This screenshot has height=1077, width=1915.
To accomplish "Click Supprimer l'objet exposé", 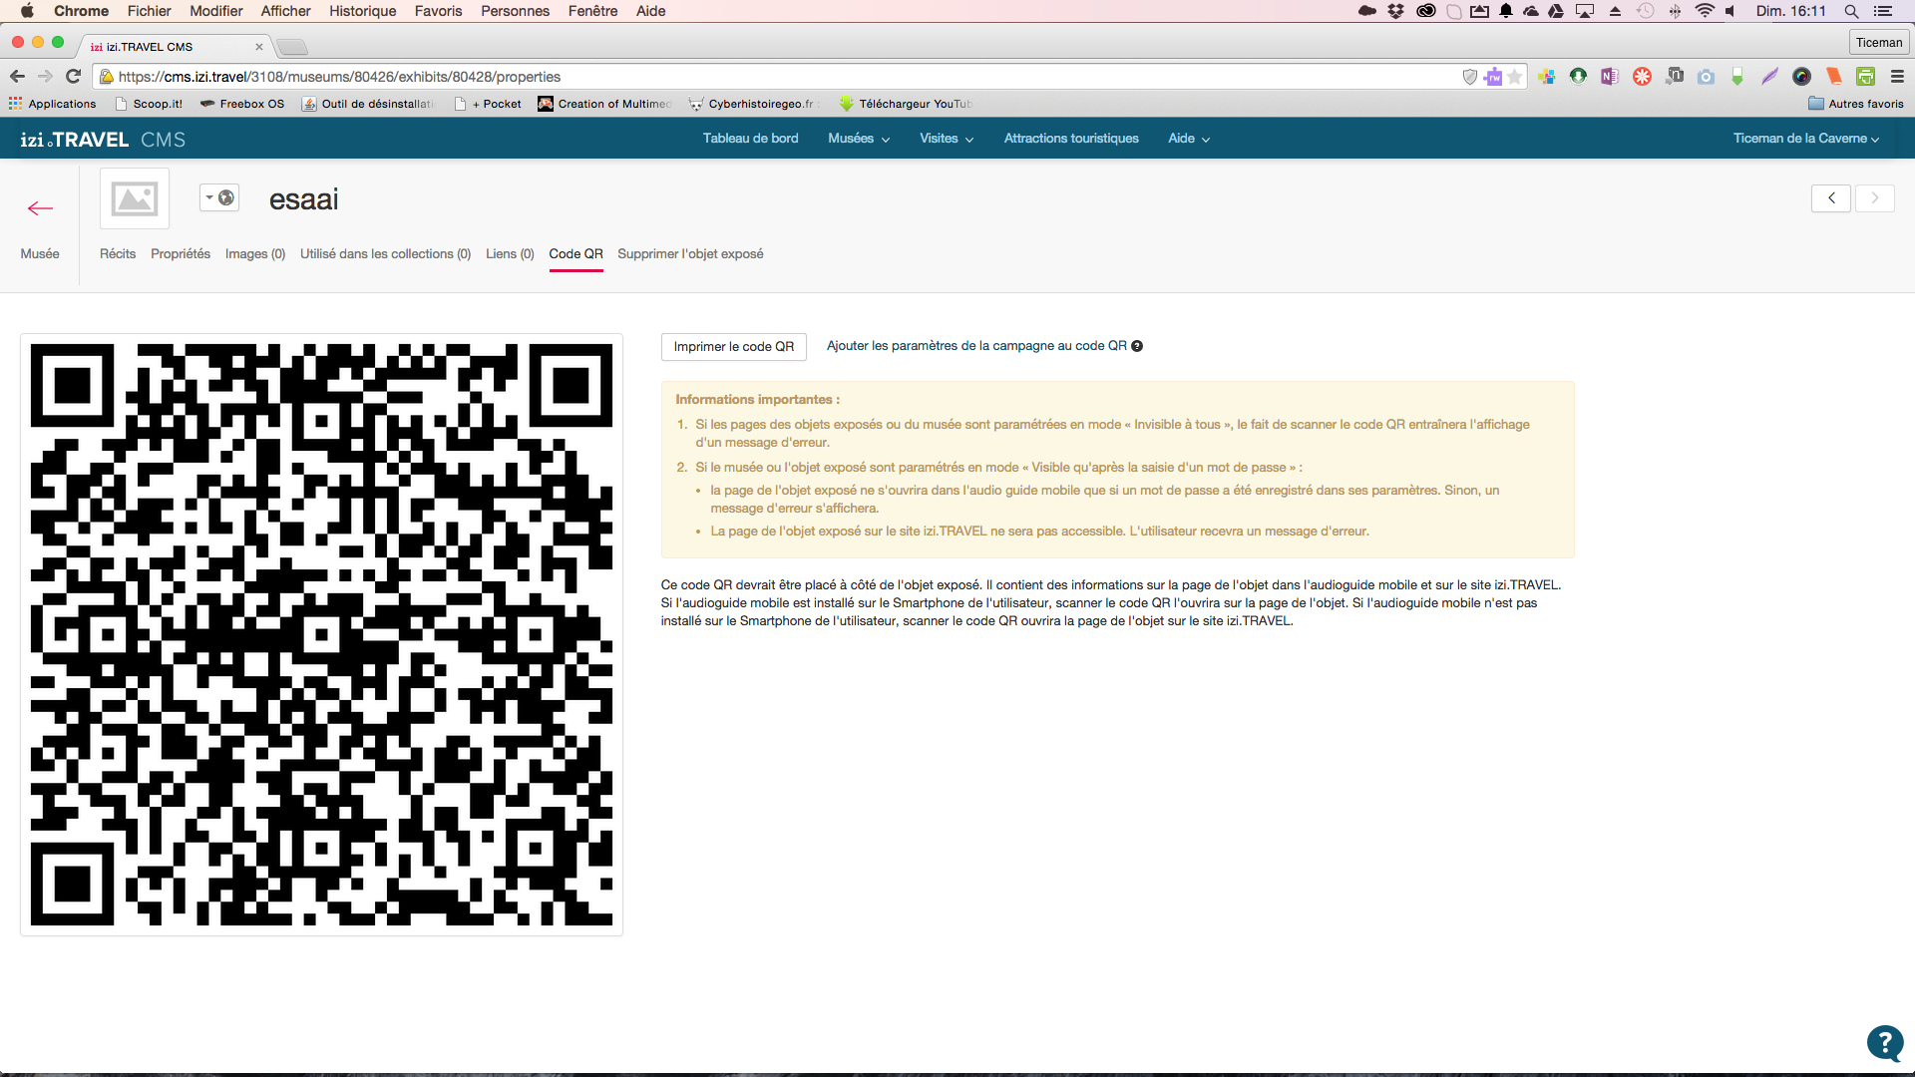I will click(x=690, y=254).
